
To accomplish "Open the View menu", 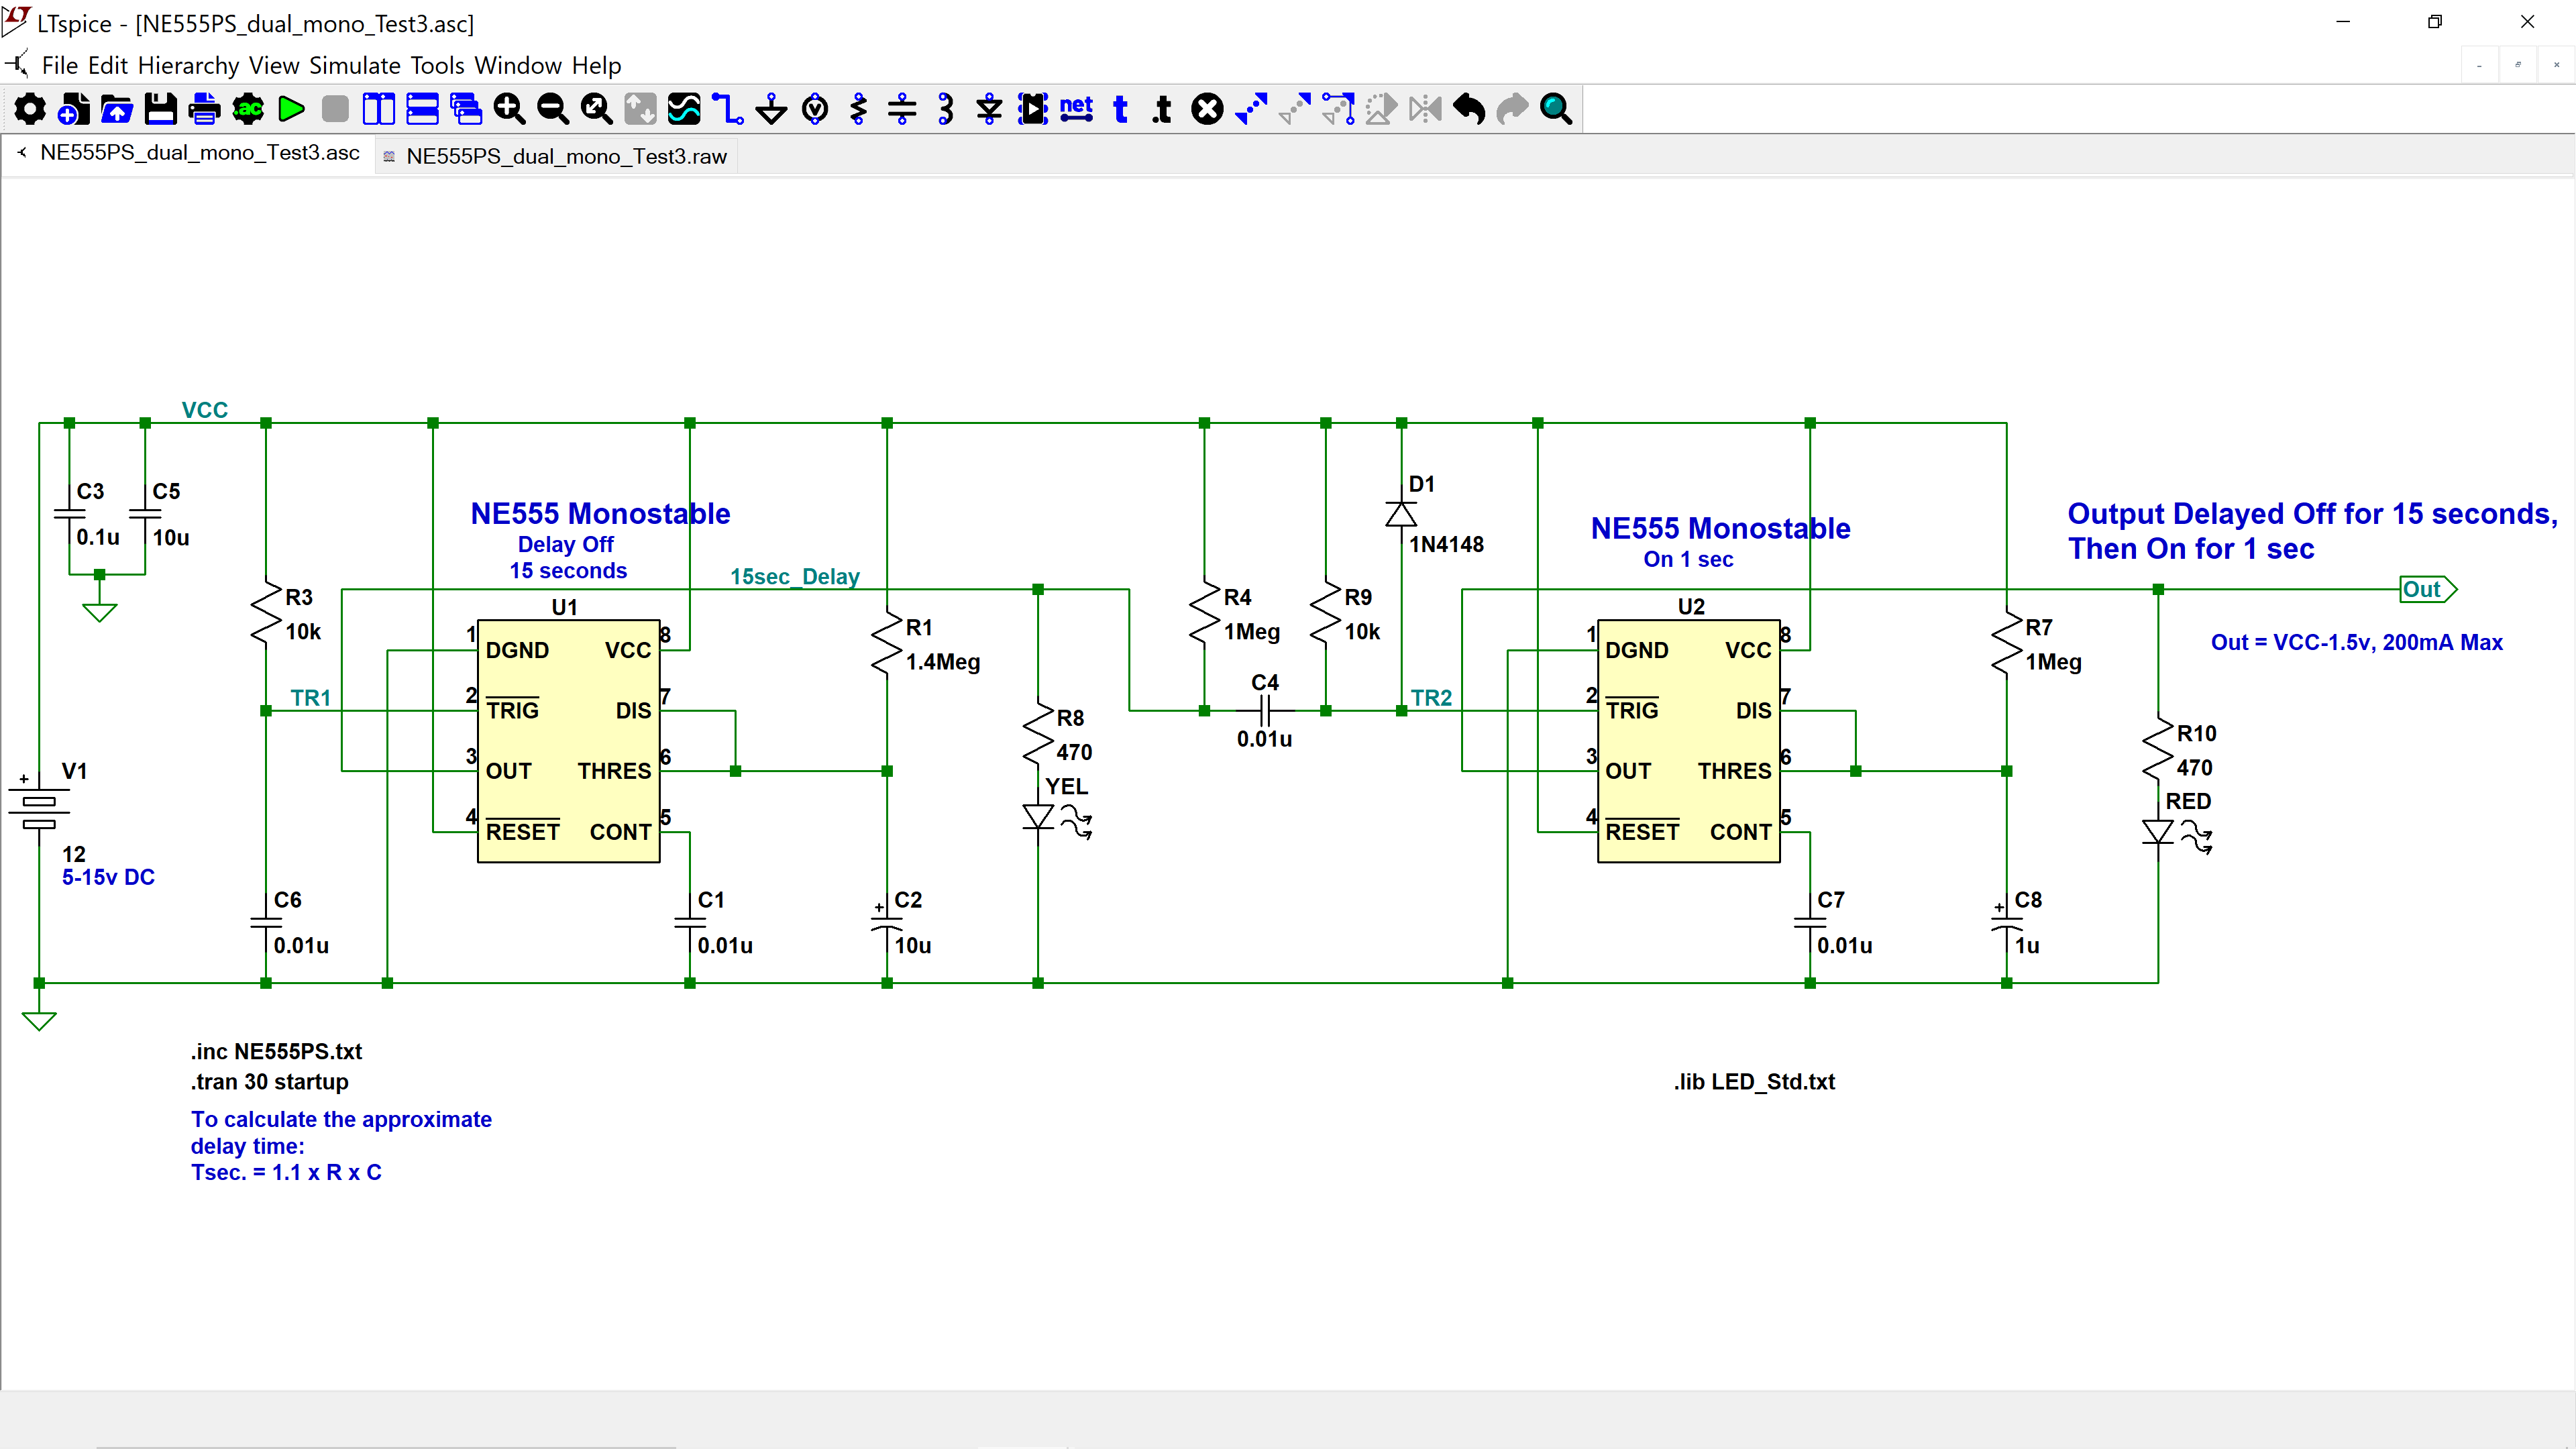I will [274, 66].
